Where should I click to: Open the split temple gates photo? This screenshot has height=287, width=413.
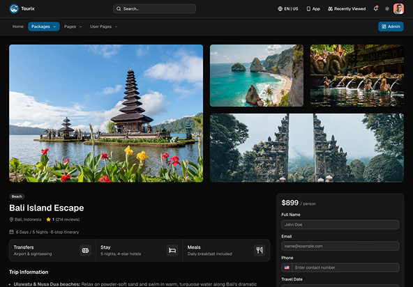(x=307, y=148)
